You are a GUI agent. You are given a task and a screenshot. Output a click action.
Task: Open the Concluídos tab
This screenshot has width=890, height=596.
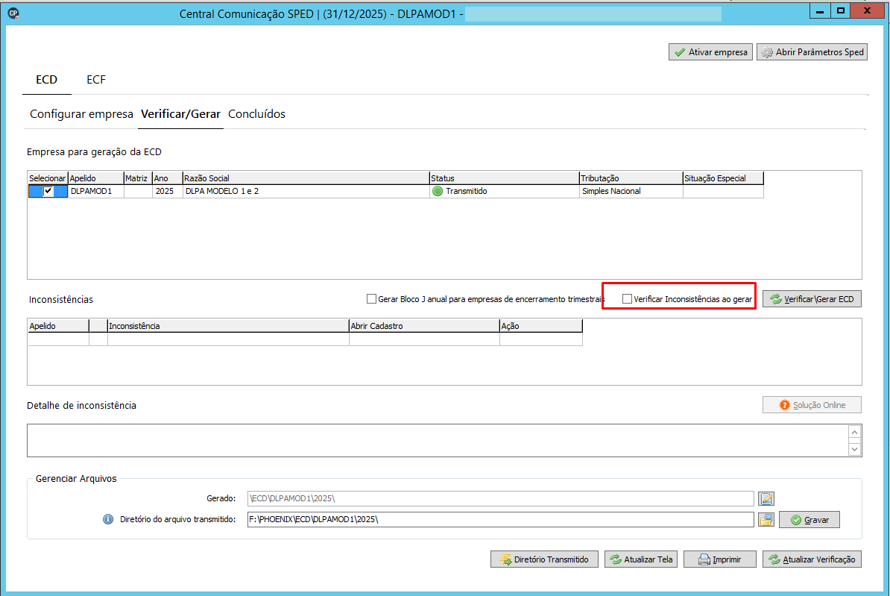point(256,114)
